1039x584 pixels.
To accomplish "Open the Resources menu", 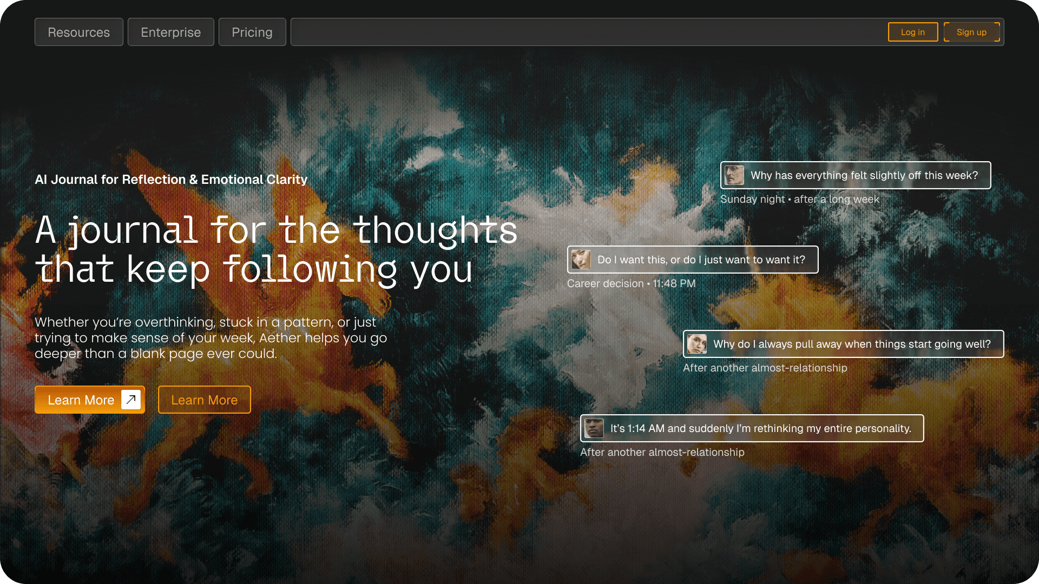I will (79, 32).
